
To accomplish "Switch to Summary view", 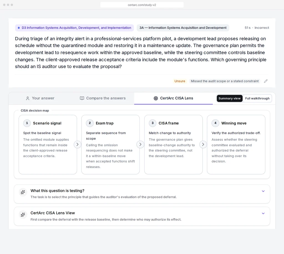I will tap(229, 99).
